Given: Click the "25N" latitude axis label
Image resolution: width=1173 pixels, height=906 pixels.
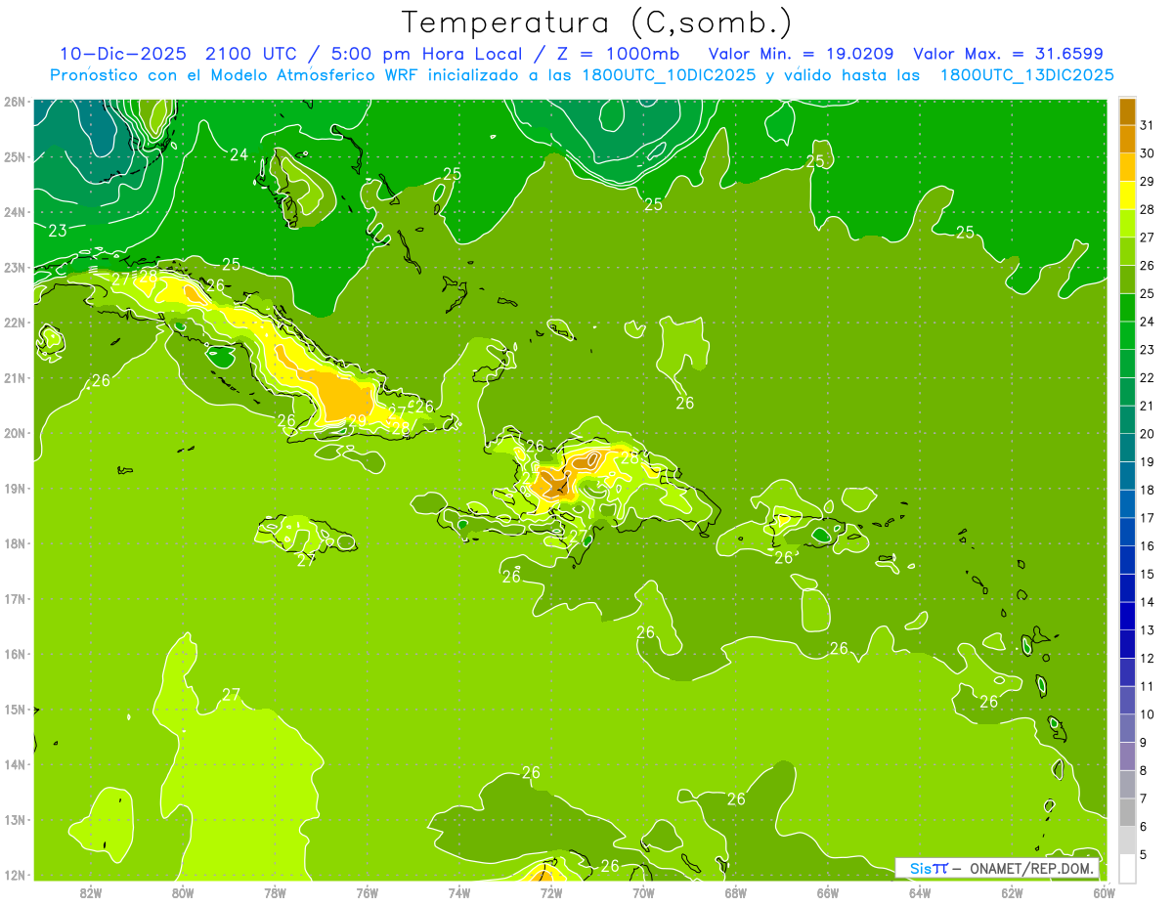Looking at the screenshot, I should pyautogui.click(x=15, y=157).
